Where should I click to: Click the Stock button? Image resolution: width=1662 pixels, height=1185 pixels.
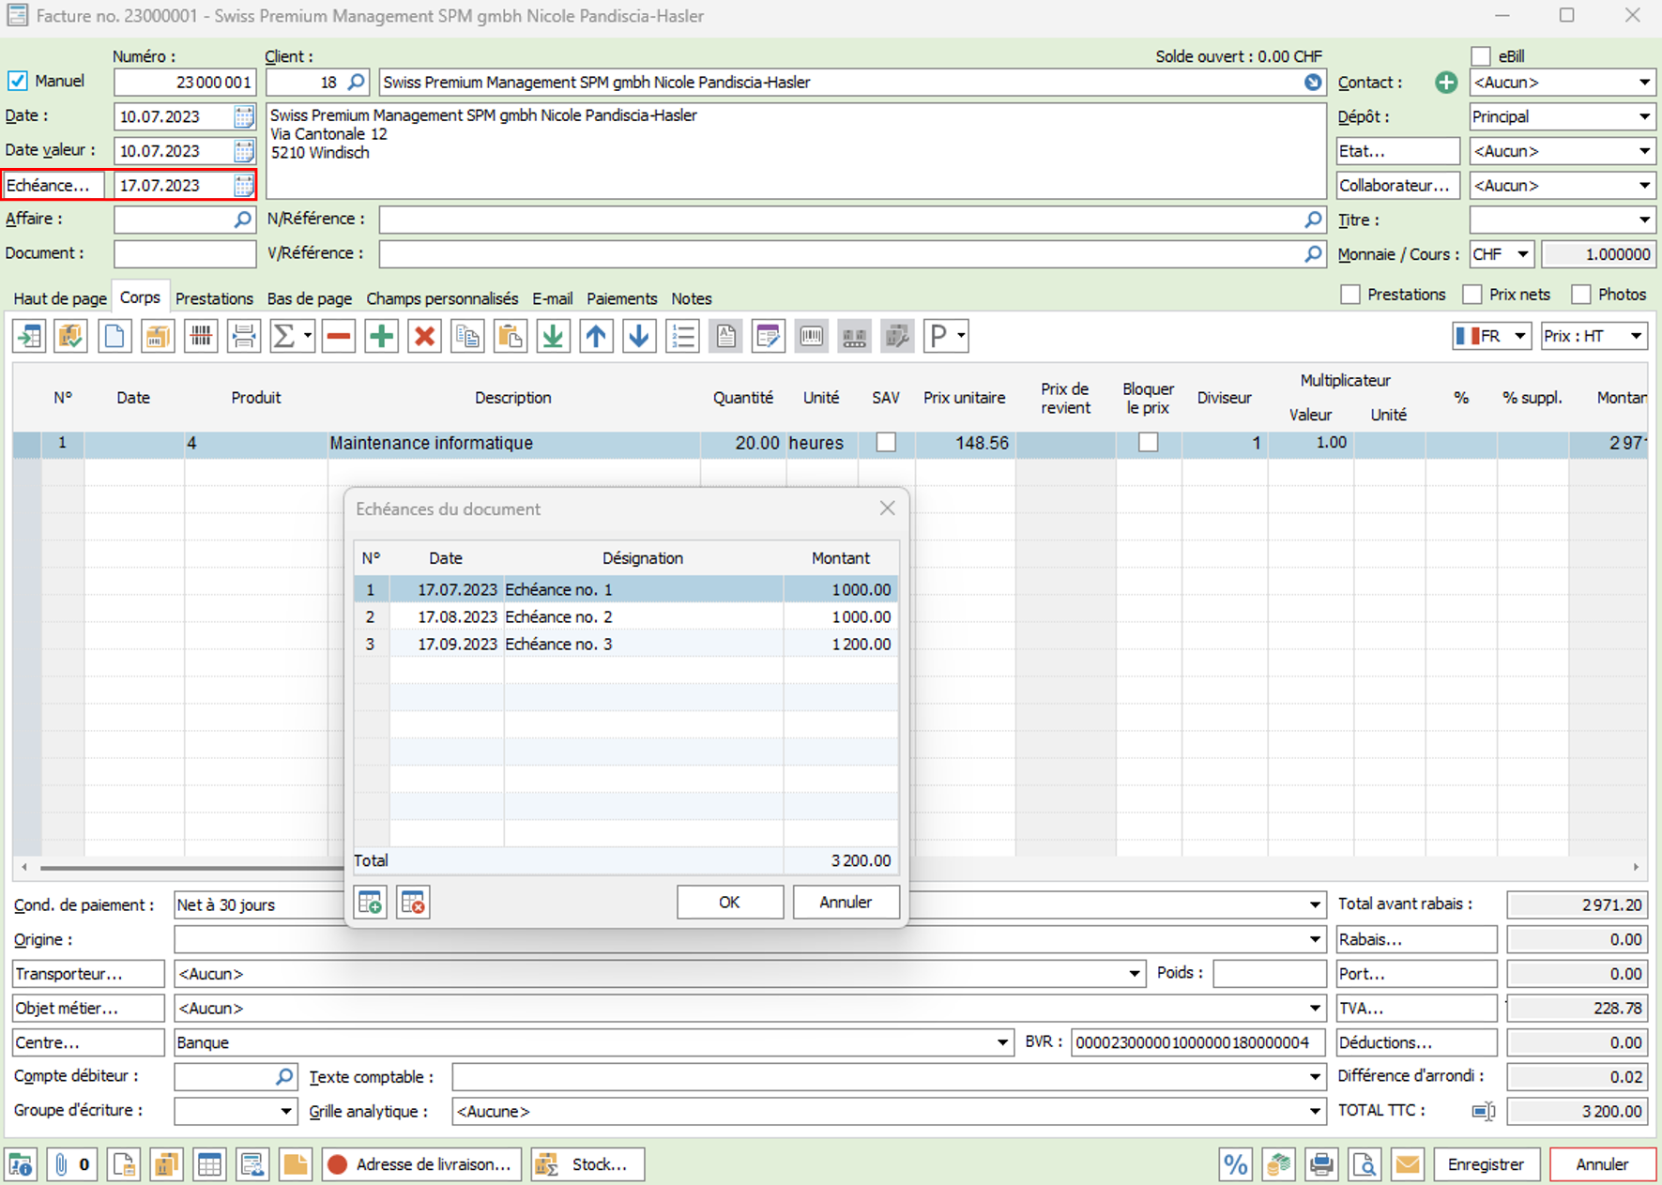[x=587, y=1164]
